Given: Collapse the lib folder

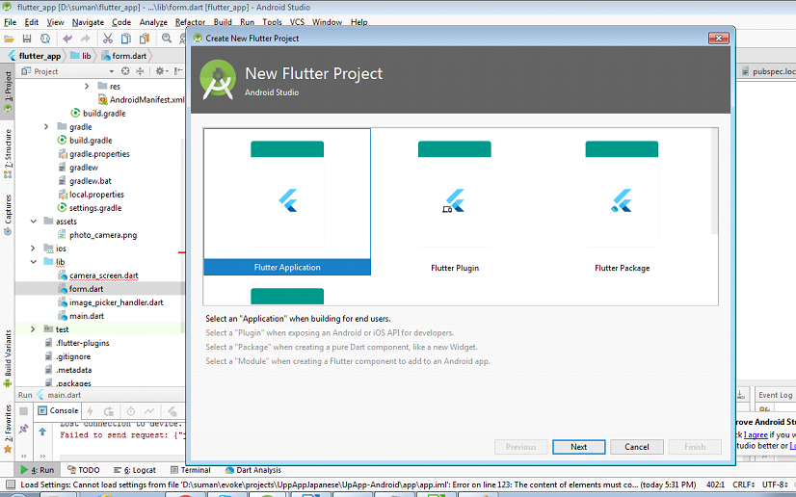Looking at the screenshot, I should [33, 262].
